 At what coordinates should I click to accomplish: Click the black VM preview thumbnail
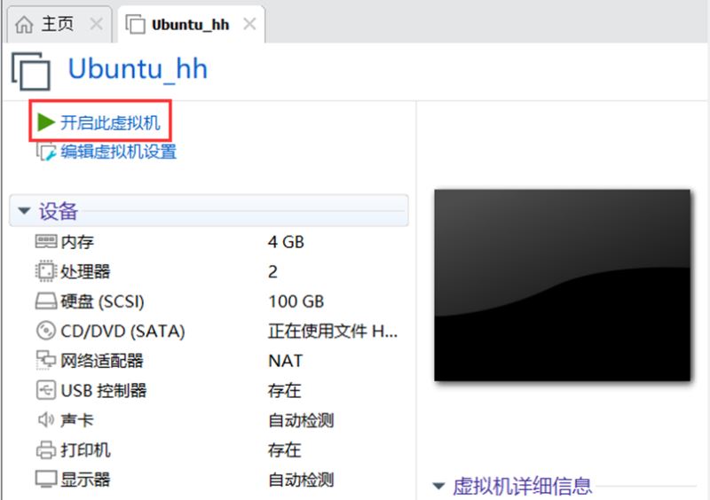tap(563, 285)
